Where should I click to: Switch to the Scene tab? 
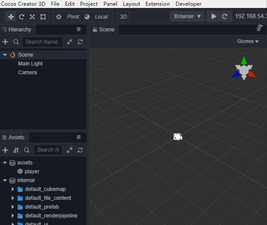pos(104,30)
